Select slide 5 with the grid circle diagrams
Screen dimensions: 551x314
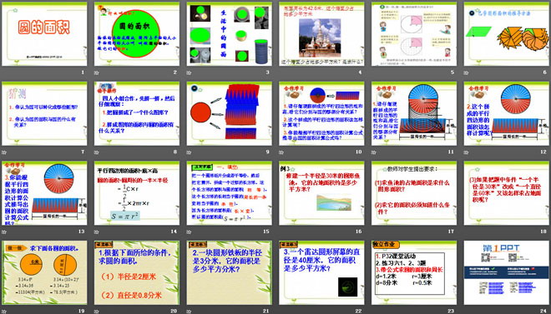pos(414,33)
